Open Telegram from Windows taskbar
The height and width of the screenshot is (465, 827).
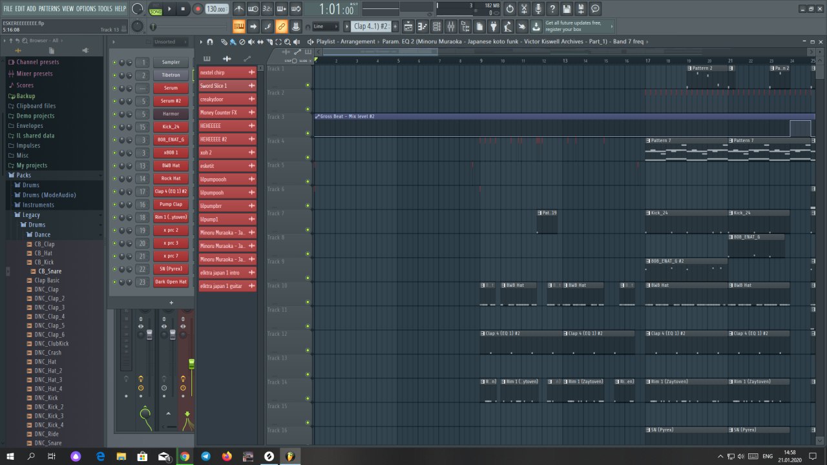pyautogui.click(x=205, y=457)
